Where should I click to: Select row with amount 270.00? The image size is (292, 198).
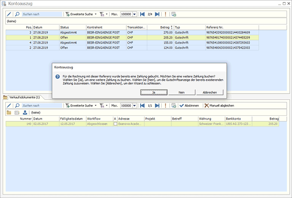click(132, 33)
